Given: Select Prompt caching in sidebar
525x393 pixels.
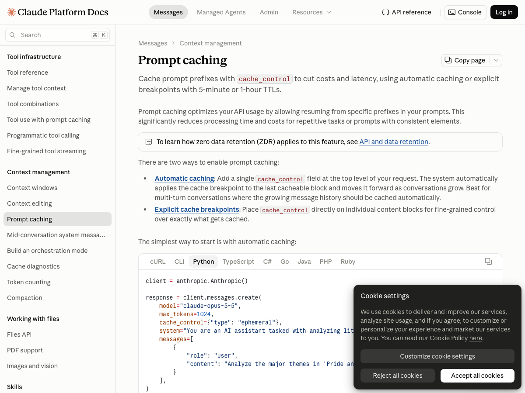Looking at the screenshot, I should pos(57,219).
